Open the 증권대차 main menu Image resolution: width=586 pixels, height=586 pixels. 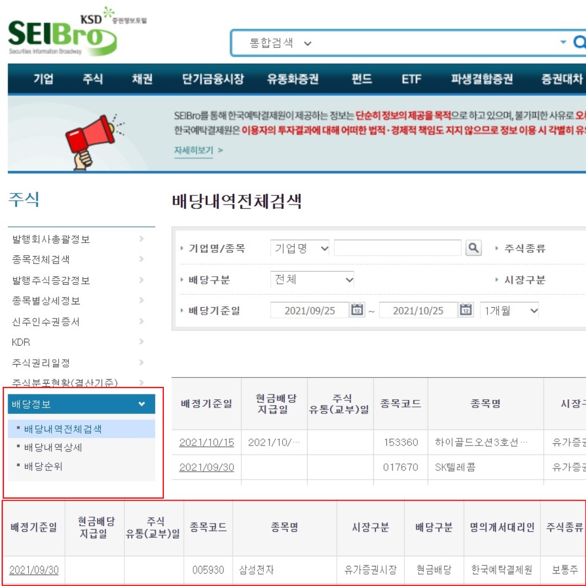click(x=563, y=79)
